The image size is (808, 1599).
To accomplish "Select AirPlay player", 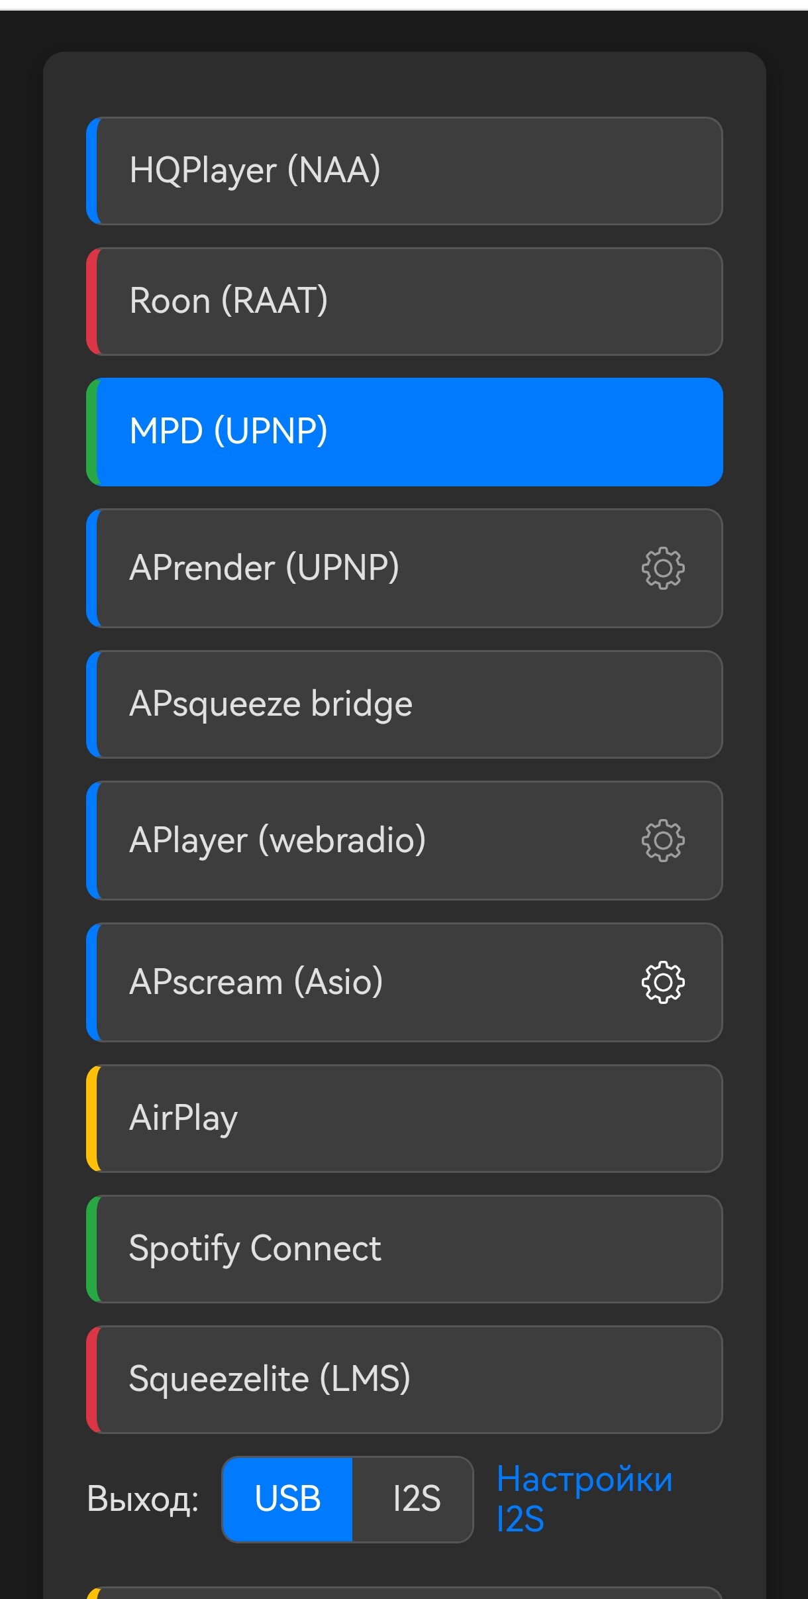I will [x=405, y=1119].
